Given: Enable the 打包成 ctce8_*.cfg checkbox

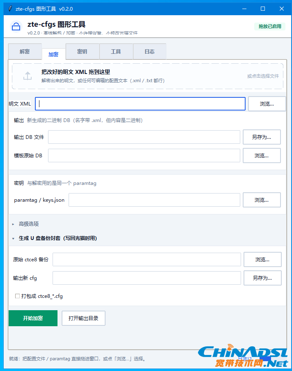Looking at the screenshot, I should coord(17,296).
